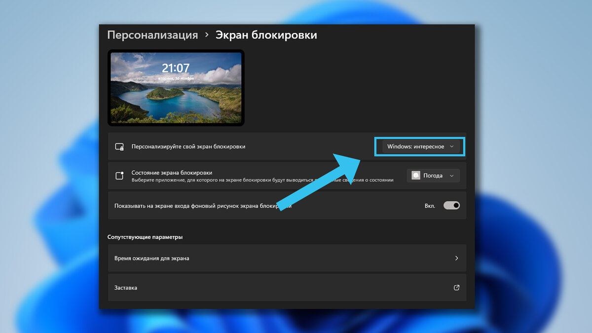Click the chevron on the Время ожидания для экрана row
592x333 pixels.
pos(456,258)
